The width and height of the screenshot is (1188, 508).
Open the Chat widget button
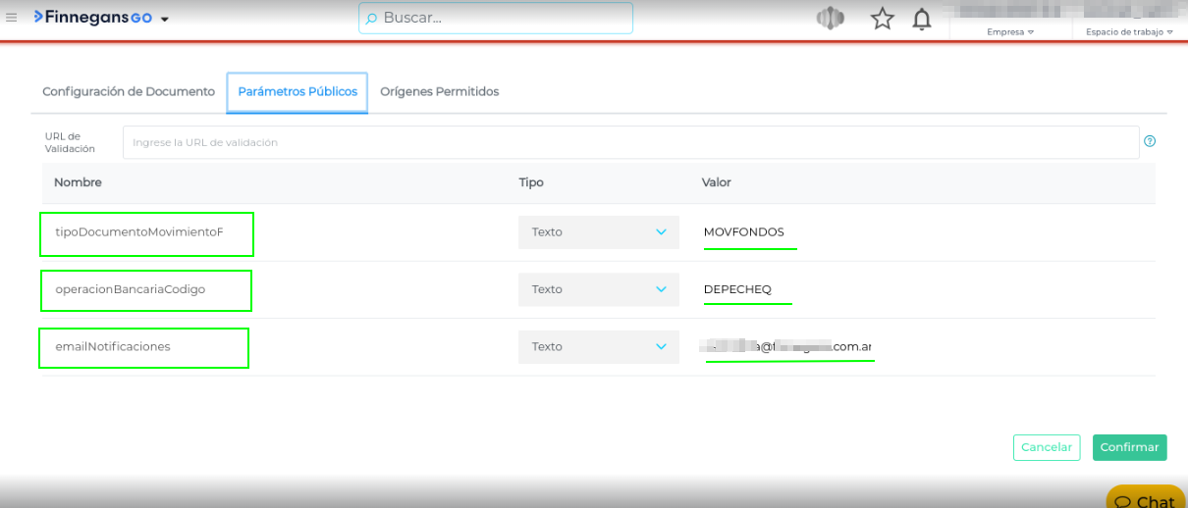coord(1145,500)
